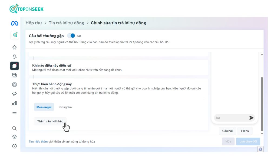Go to Hộp thư breadcrumb

[34, 23]
